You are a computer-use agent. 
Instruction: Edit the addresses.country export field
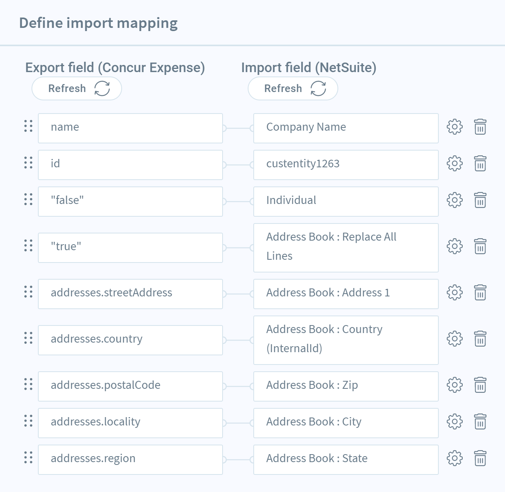click(x=130, y=340)
